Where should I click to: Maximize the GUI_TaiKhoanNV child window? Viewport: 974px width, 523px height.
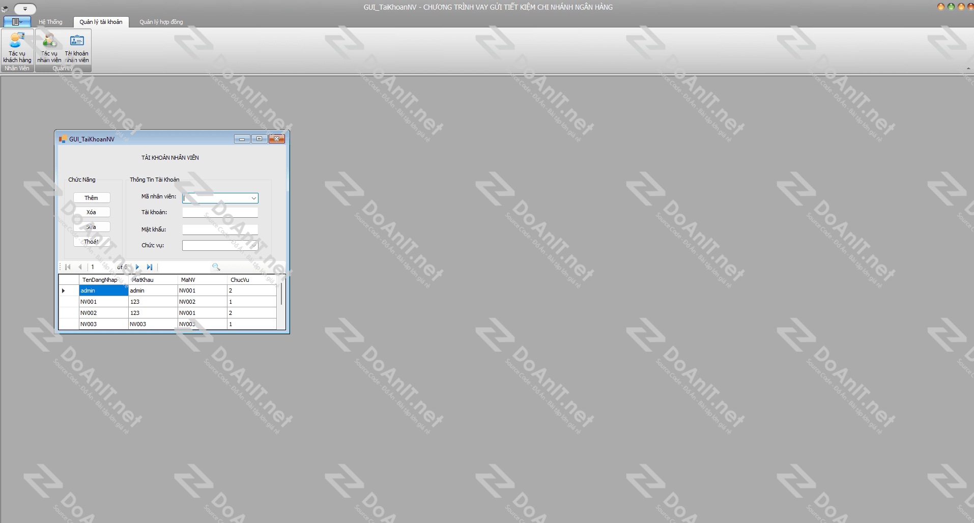coord(259,139)
